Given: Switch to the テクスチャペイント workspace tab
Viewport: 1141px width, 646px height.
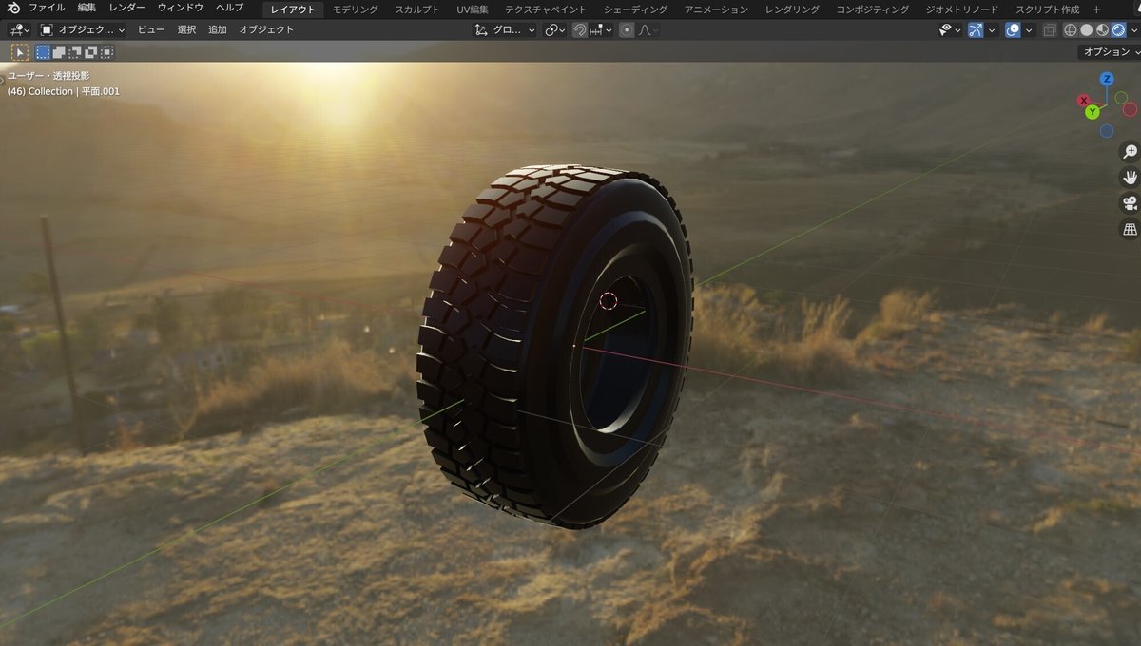Looking at the screenshot, I should click(x=546, y=9).
